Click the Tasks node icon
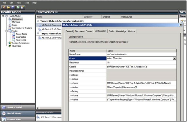Image resolution: width=187 pixels, height=122 pixels. [10, 31]
